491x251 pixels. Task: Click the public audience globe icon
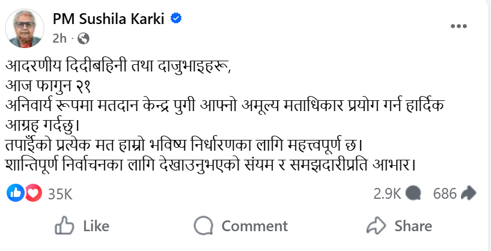pyautogui.click(x=84, y=38)
